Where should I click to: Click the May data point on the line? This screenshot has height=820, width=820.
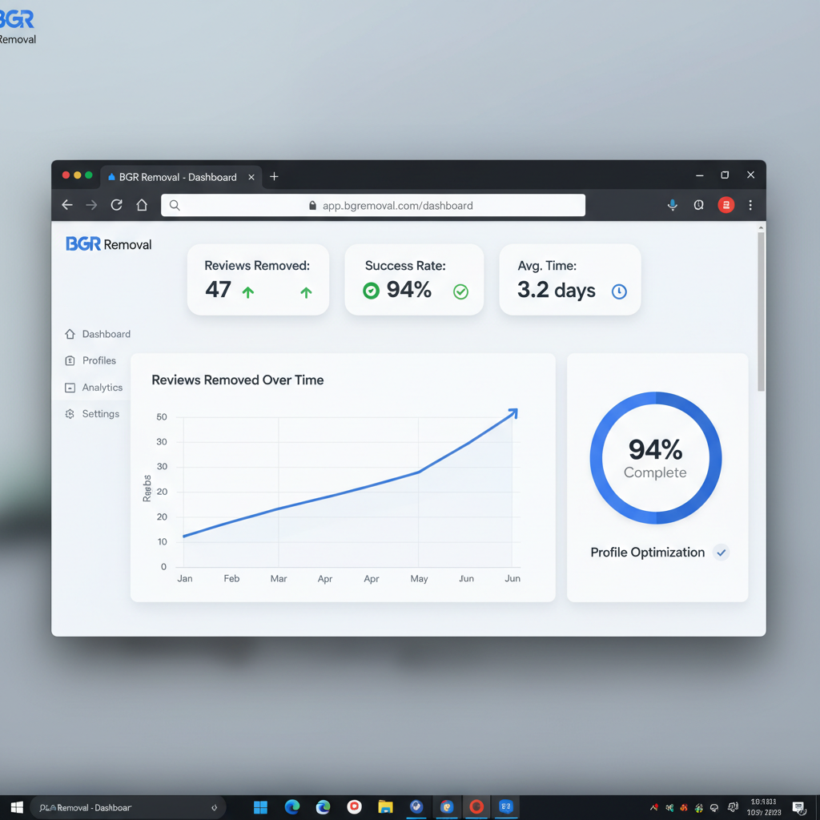[418, 472]
